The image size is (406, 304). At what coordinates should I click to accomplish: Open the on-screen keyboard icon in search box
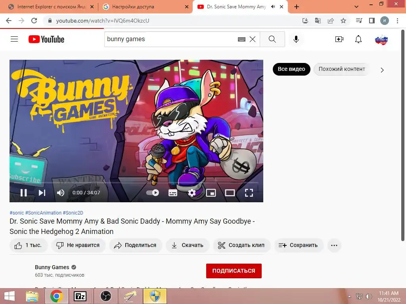pyautogui.click(x=241, y=39)
